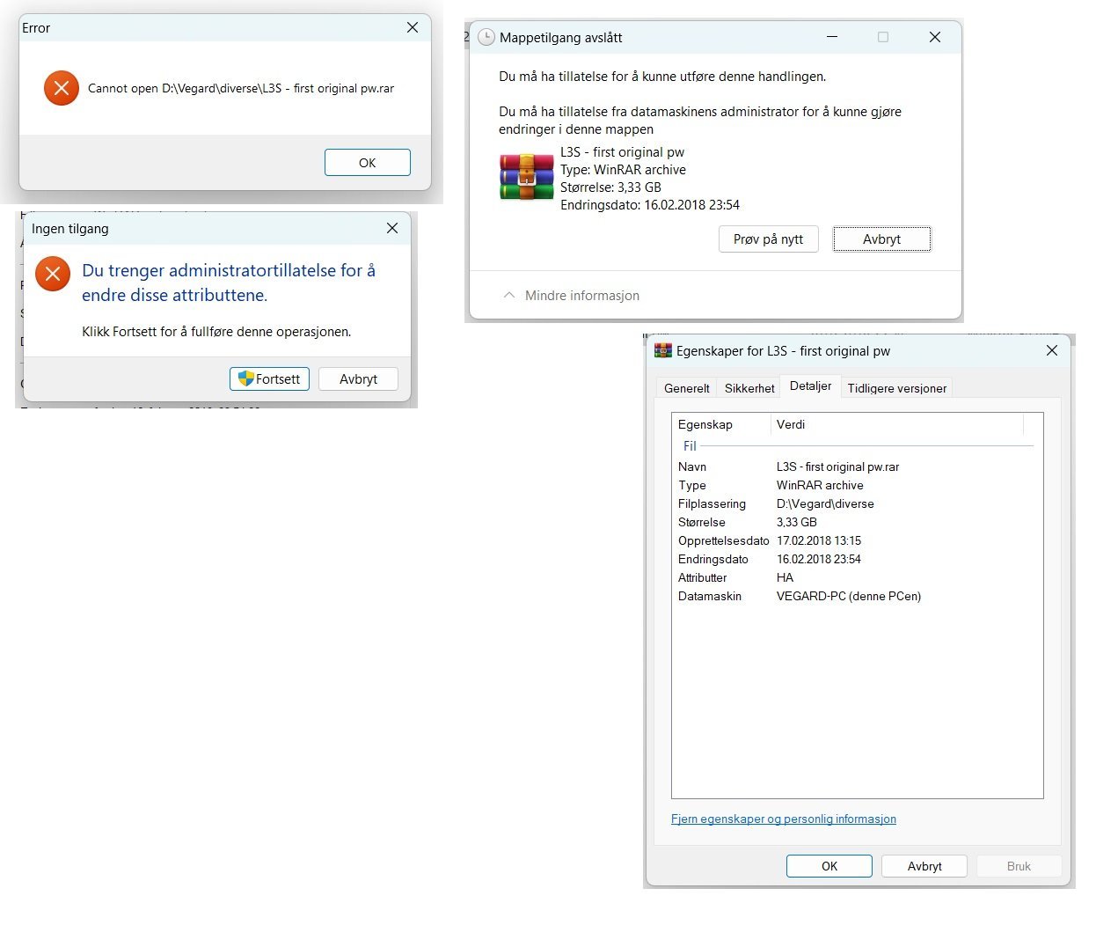
Task: Click Avbryt in Ingen tilgang dialog
Action: (x=358, y=379)
